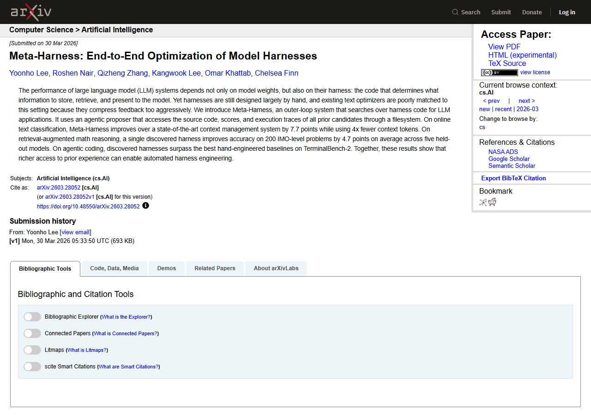This screenshot has width=591, height=415.
Task: Click What is the Explorer? link
Action: click(126, 317)
